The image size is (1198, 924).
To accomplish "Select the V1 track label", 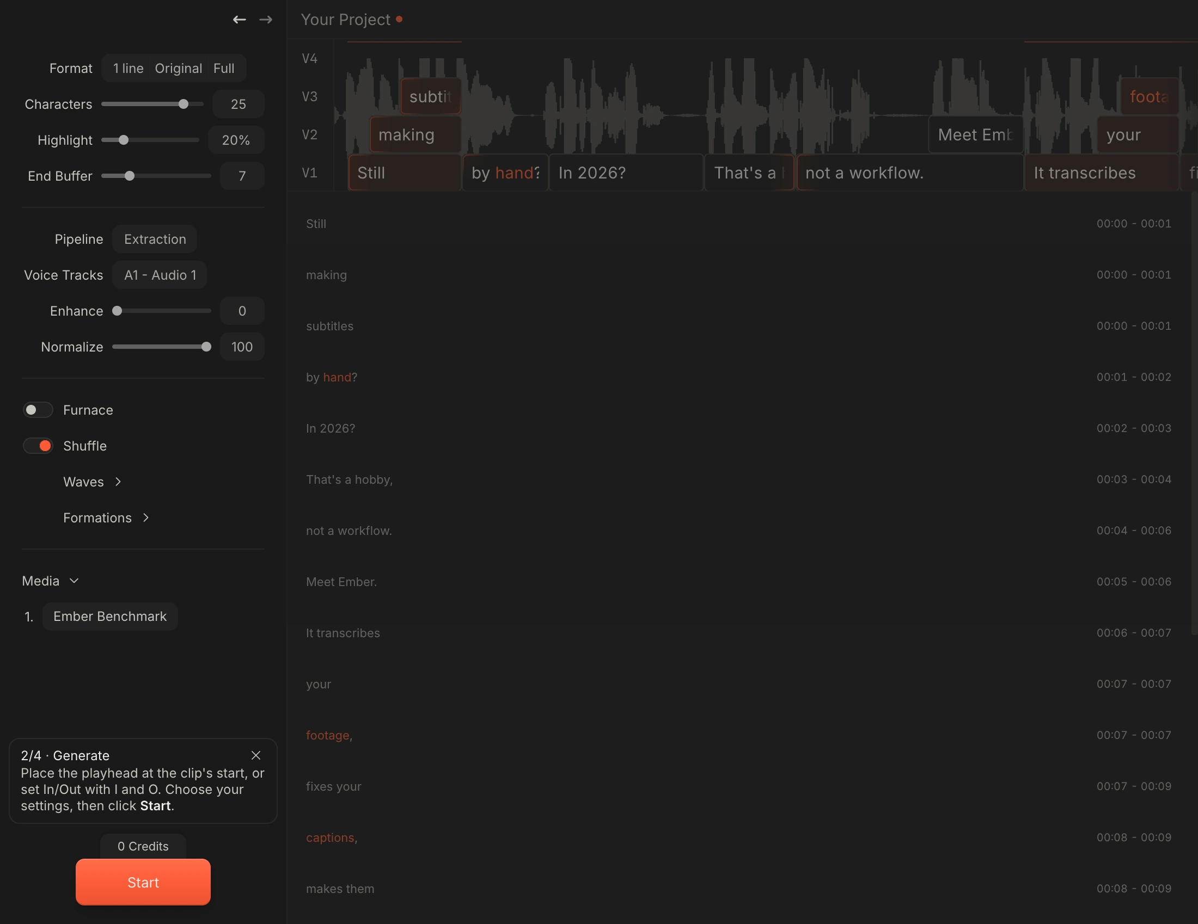I will click(x=310, y=173).
